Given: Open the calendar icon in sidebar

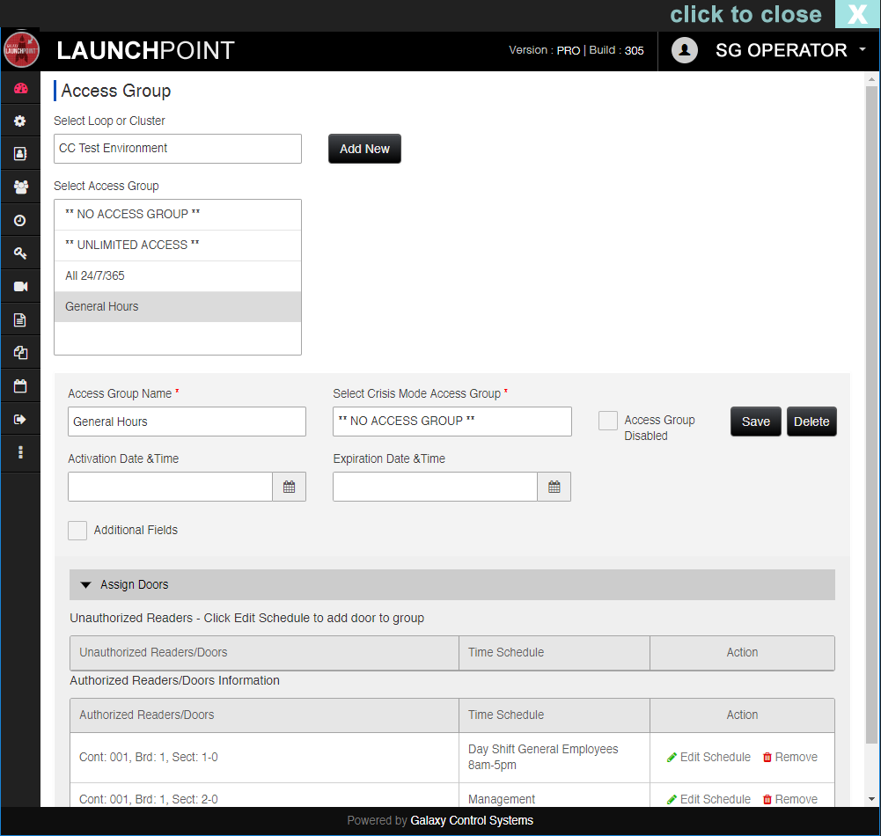Looking at the screenshot, I should coord(20,385).
